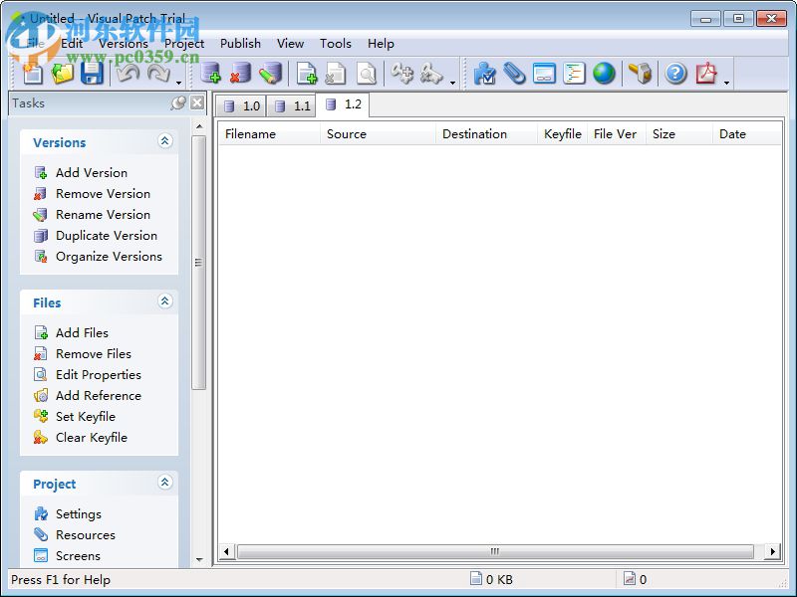This screenshot has width=797, height=597.
Task: Click the Remove Files toolbar icon
Action: 336,74
